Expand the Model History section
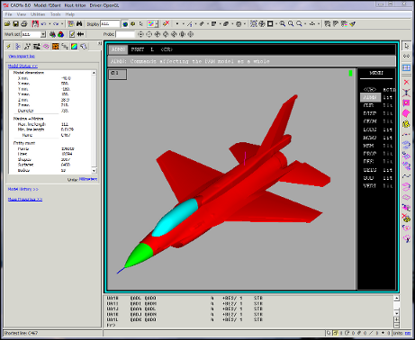Viewport: 415px width, 340px height. (23, 189)
